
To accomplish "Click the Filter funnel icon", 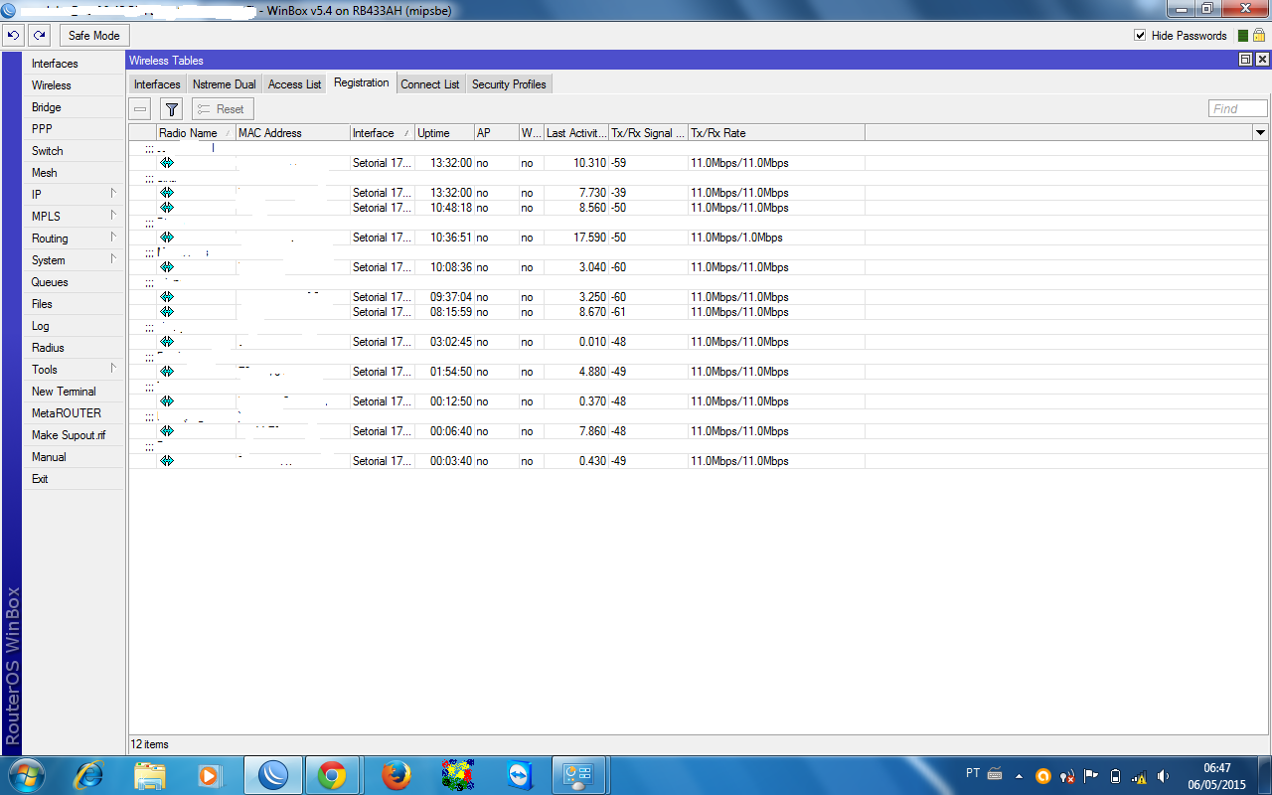I will point(172,109).
